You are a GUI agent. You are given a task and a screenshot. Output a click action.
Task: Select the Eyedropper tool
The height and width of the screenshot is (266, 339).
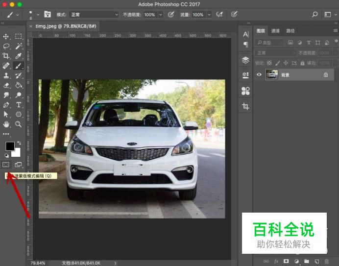[19, 56]
